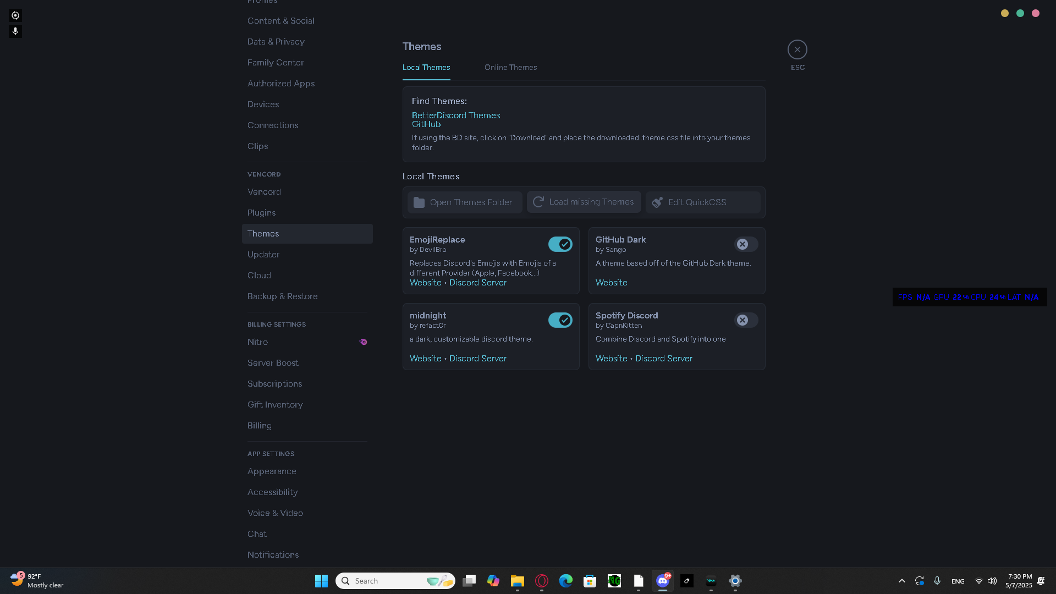Open the BetterDiscord Themes link
The width and height of the screenshot is (1056, 594).
[455, 115]
